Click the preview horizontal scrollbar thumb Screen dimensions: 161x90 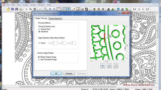tap(106, 61)
